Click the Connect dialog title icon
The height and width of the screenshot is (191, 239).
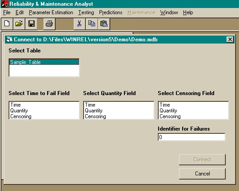click(x=9, y=40)
